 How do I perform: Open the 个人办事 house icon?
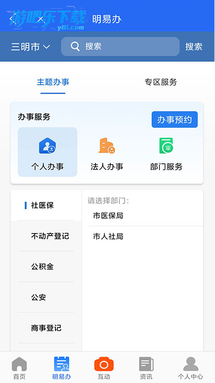pos(47,146)
